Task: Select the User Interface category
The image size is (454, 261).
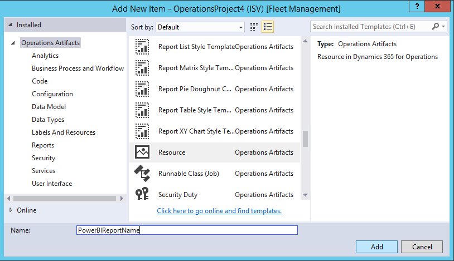Action: [52, 184]
